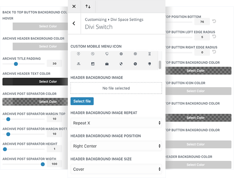Choose the hourglass icon
234x178 pixels.
coord(150,54)
